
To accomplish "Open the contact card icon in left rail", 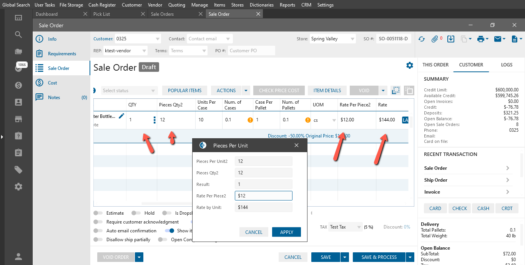I will click(x=18, y=102).
